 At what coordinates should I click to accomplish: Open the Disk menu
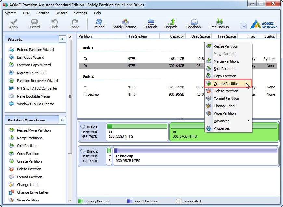26,13
